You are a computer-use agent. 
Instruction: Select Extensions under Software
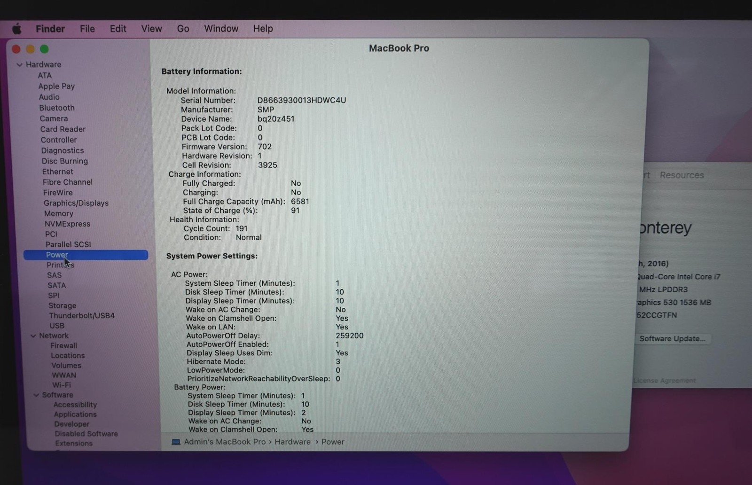click(x=73, y=444)
